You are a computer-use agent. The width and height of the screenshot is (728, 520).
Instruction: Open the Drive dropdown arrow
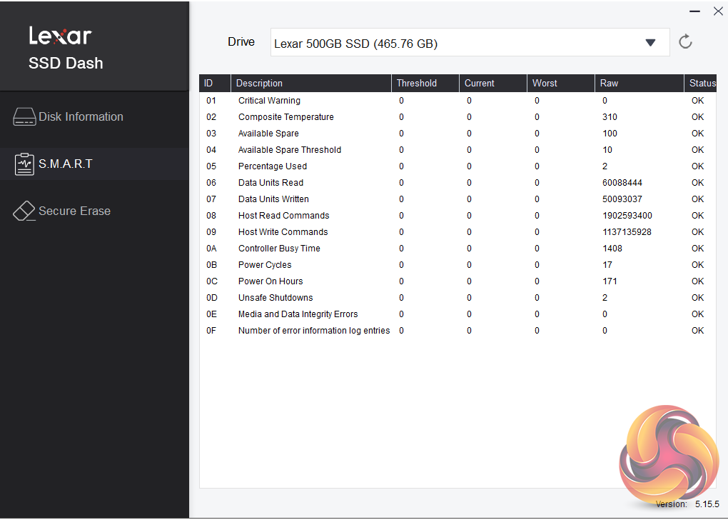[650, 43]
